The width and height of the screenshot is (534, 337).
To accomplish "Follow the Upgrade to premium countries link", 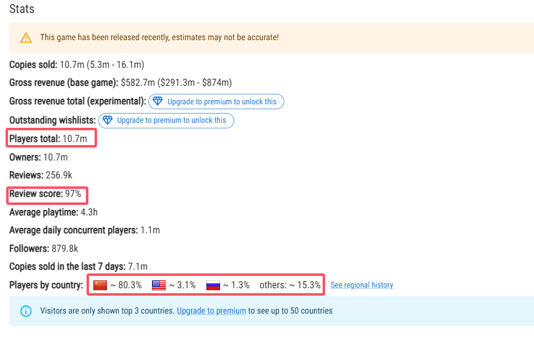I will point(211,311).
